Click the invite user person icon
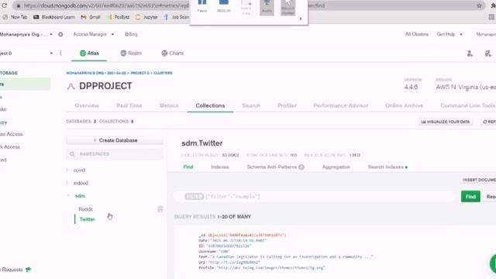Viewport: 496px width, 279px height. pyautogui.click(x=470, y=53)
